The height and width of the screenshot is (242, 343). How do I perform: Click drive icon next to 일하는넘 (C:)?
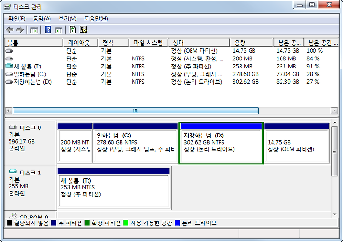point(9,74)
